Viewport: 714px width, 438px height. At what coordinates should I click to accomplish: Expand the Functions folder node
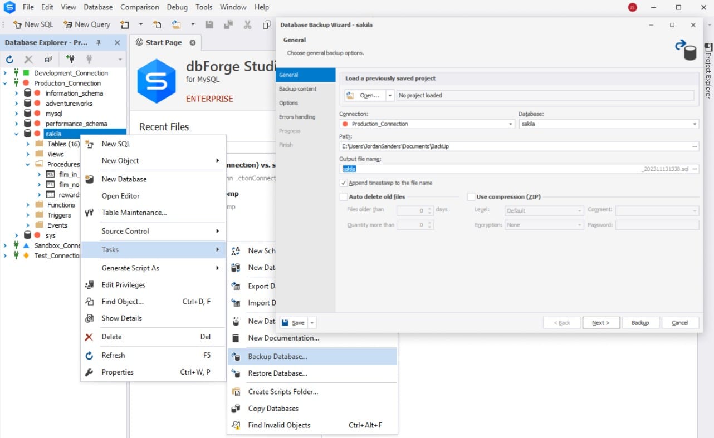[28, 205]
